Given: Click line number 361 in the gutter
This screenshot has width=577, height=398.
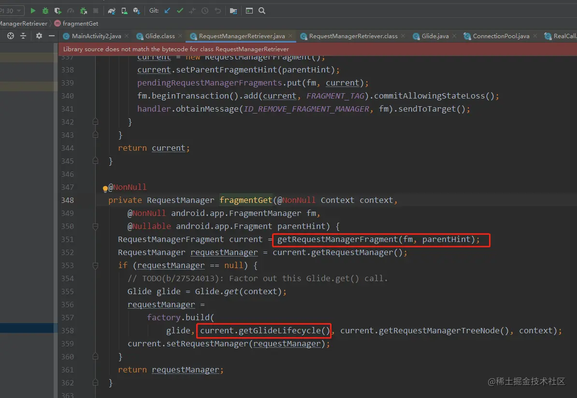Looking at the screenshot, I should 67,370.
